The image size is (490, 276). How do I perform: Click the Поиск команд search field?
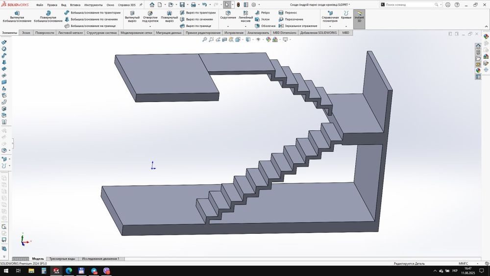pos(407,4)
